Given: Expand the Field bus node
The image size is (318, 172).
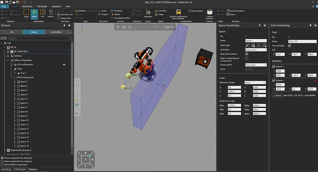Looking at the screenshot, I should (x=8, y=56).
